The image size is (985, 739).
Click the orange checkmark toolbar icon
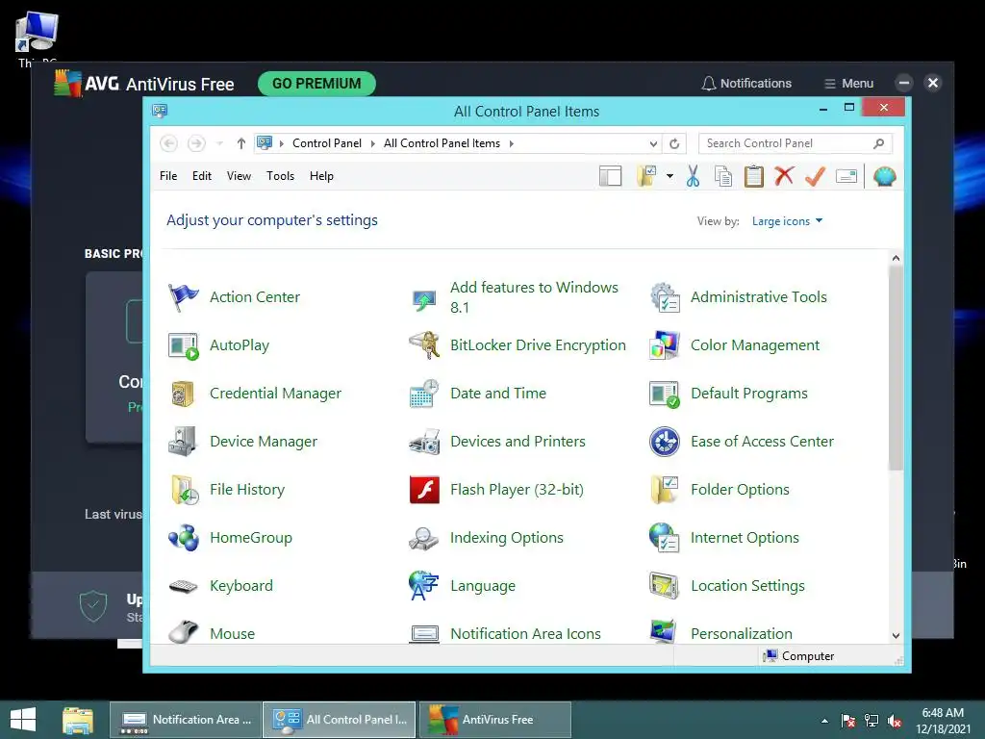click(x=815, y=177)
